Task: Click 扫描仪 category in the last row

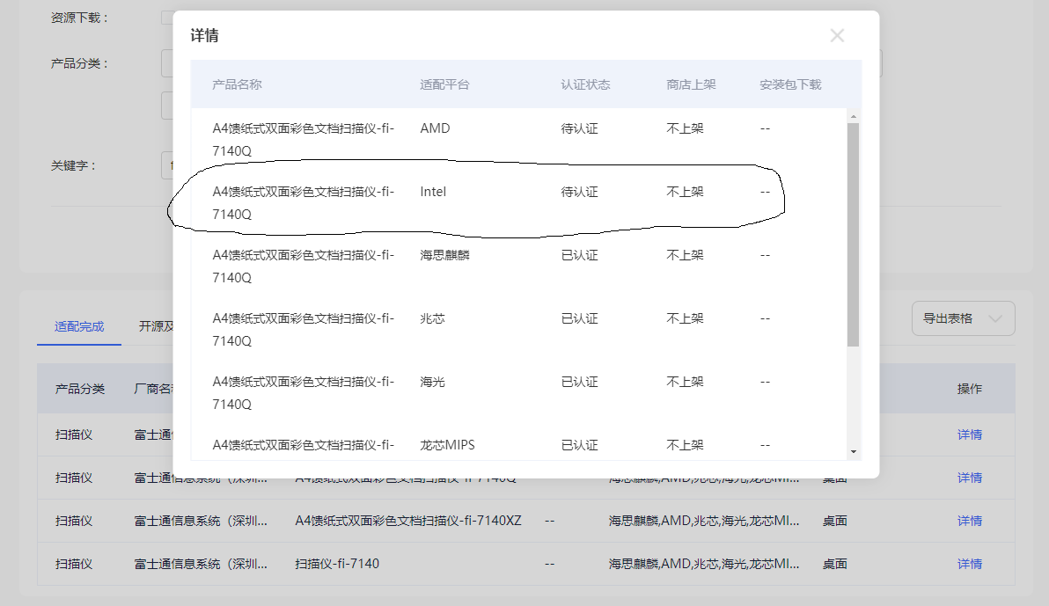Action: pyautogui.click(x=74, y=564)
